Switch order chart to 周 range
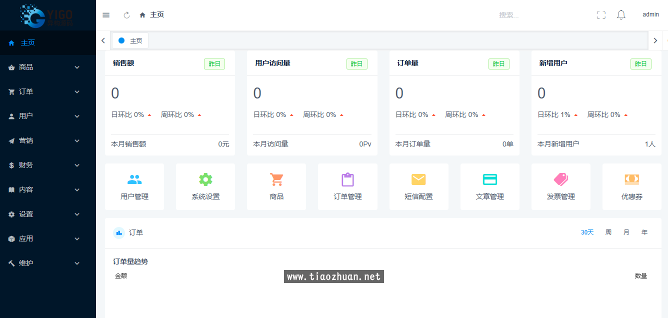Image resolution: width=668 pixels, height=318 pixels. tap(608, 232)
